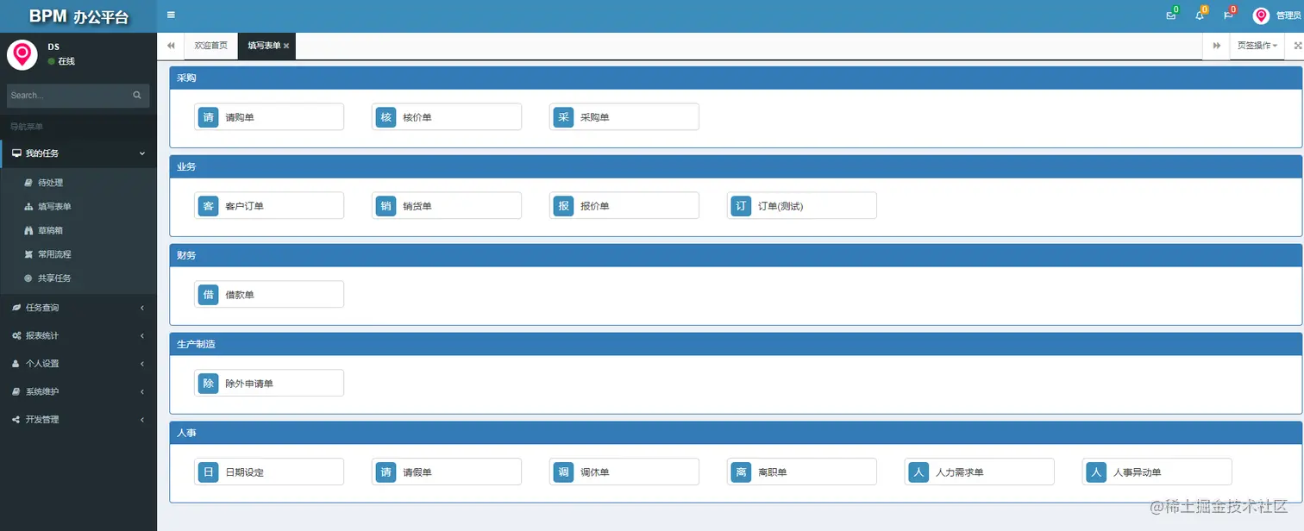Screen dimensions: 1304x531
Task: Open the mail envelope notifications icon
Action: click(1170, 16)
